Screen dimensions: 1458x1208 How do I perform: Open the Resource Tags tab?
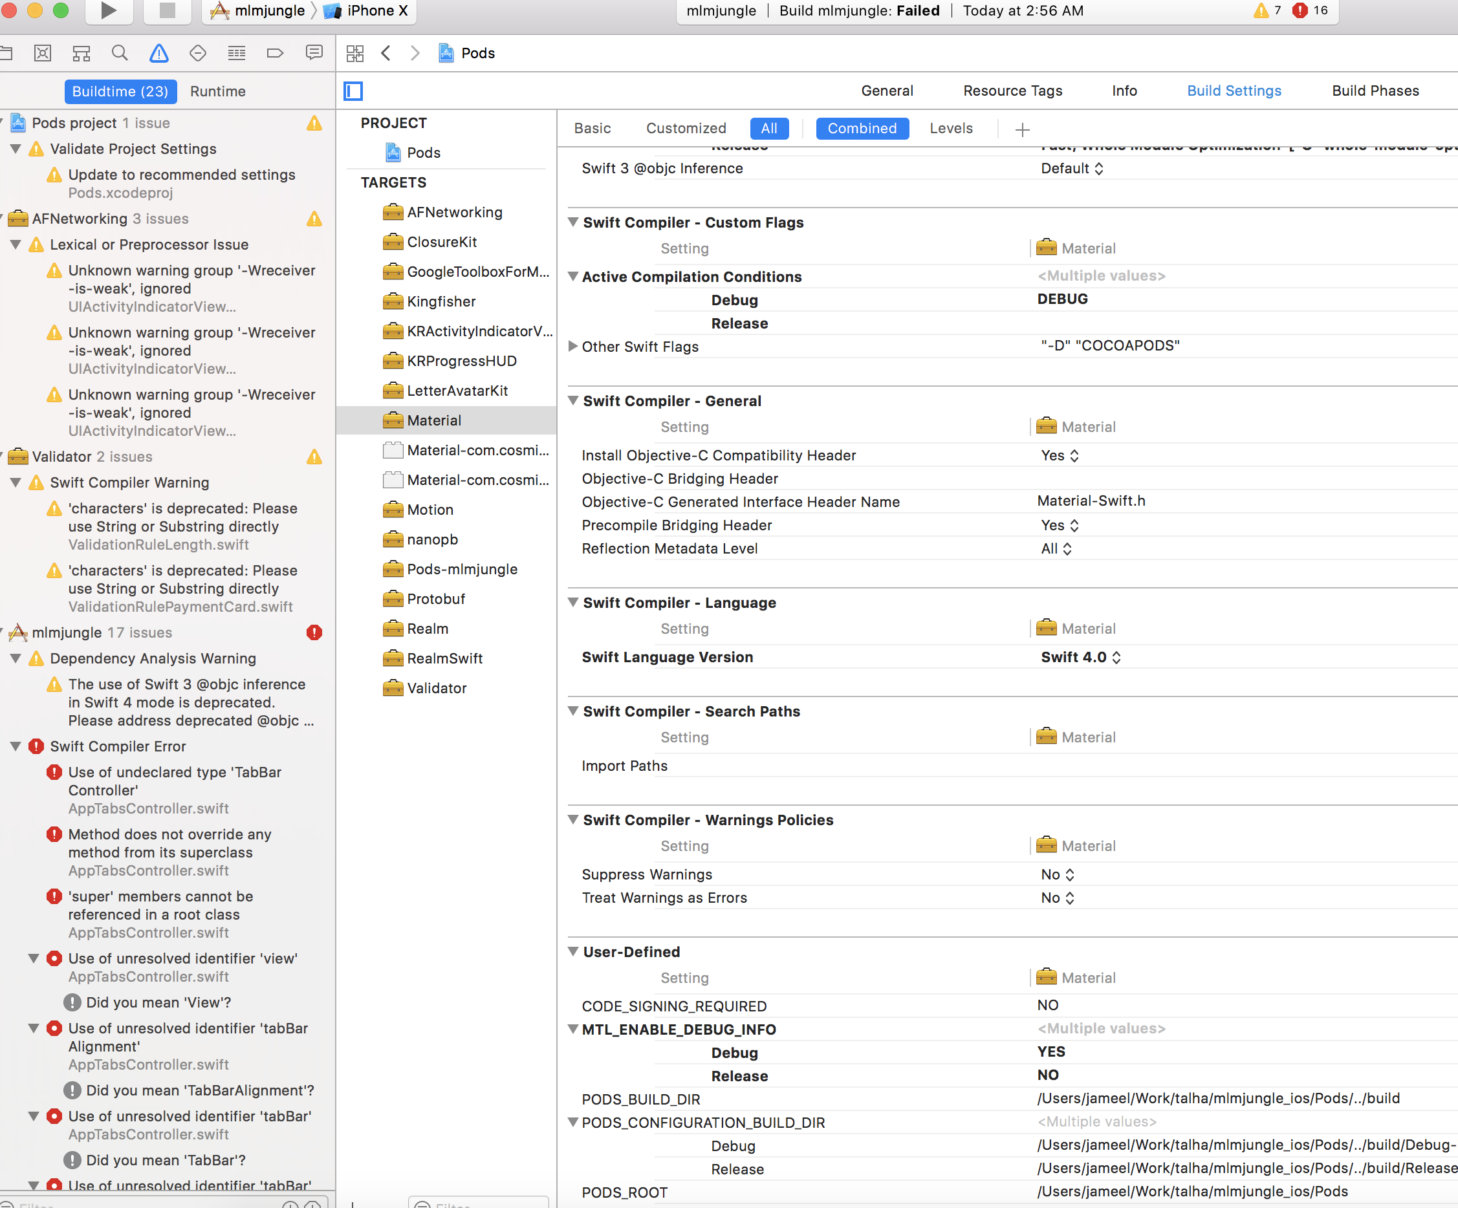[x=1012, y=91]
